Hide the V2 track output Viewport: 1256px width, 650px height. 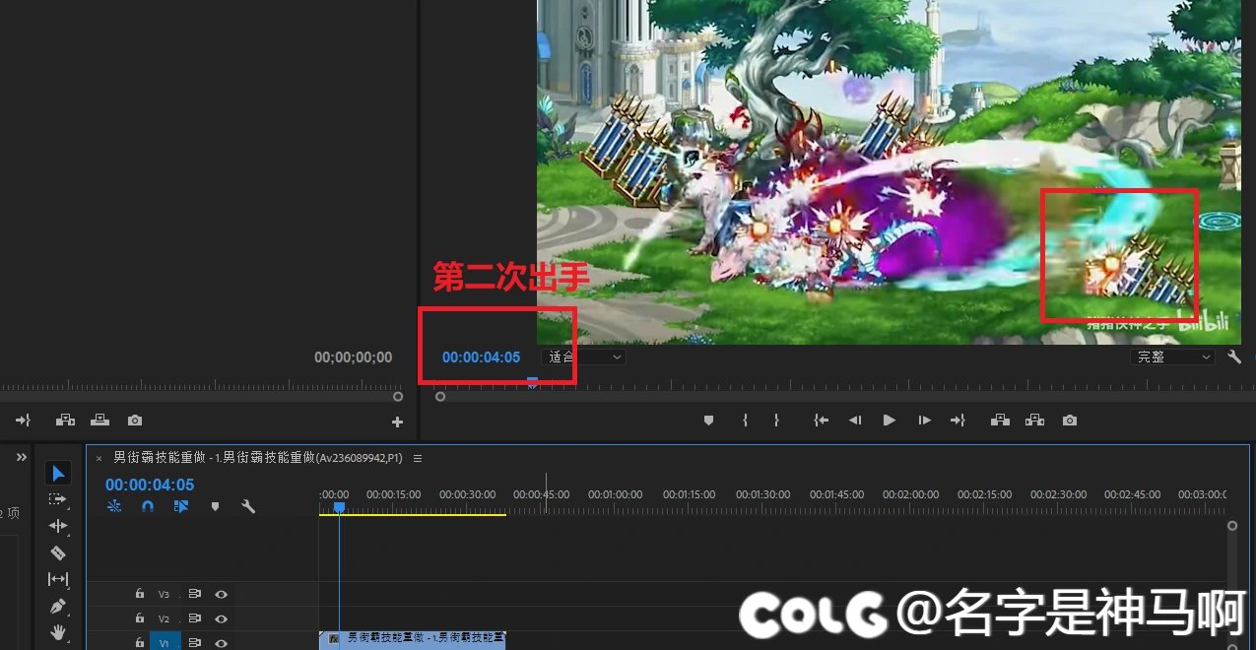222,618
